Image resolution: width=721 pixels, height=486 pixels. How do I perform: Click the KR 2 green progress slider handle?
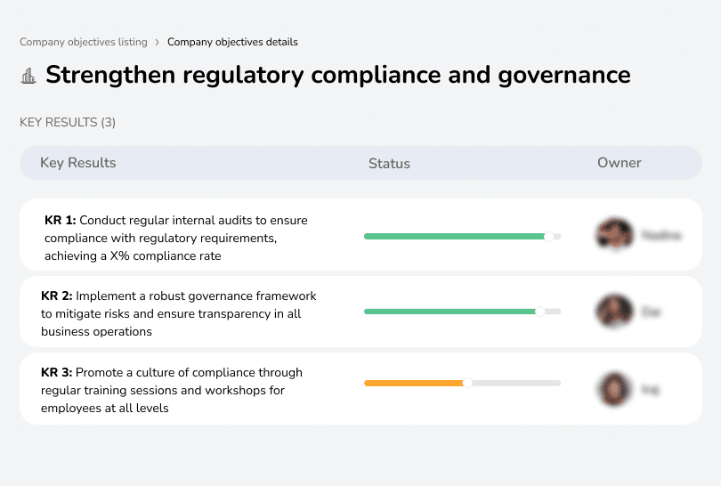click(539, 312)
